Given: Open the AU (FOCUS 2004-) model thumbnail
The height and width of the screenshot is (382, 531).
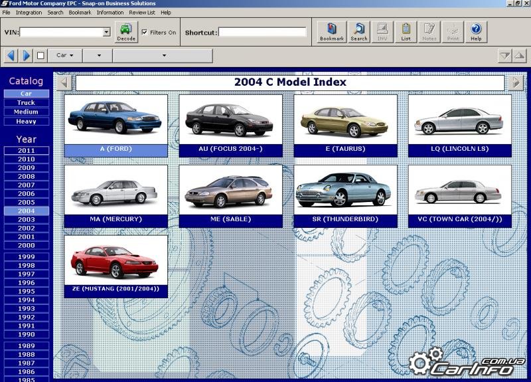Looking at the screenshot, I should 230,126.
